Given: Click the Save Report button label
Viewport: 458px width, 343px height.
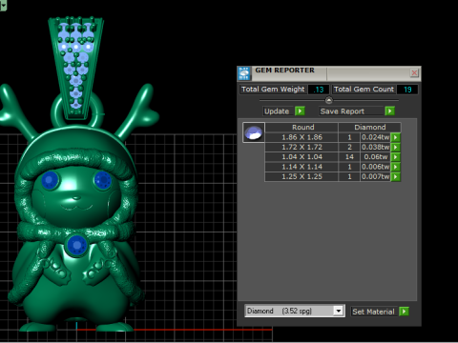Looking at the screenshot, I should (343, 111).
